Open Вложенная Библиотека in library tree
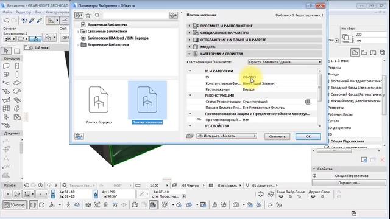 (x=107, y=24)
